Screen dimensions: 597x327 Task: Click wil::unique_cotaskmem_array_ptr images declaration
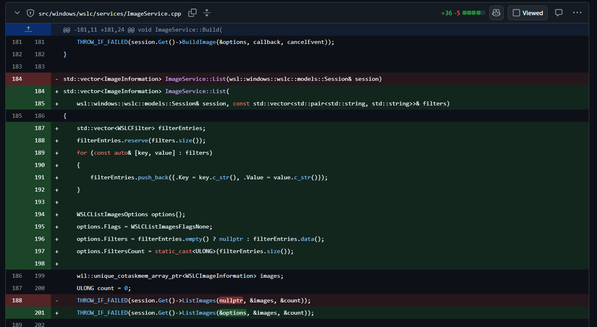pyautogui.click(x=180, y=276)
